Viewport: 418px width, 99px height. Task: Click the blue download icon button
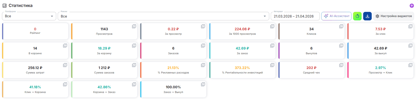click(x=367, y=16)
